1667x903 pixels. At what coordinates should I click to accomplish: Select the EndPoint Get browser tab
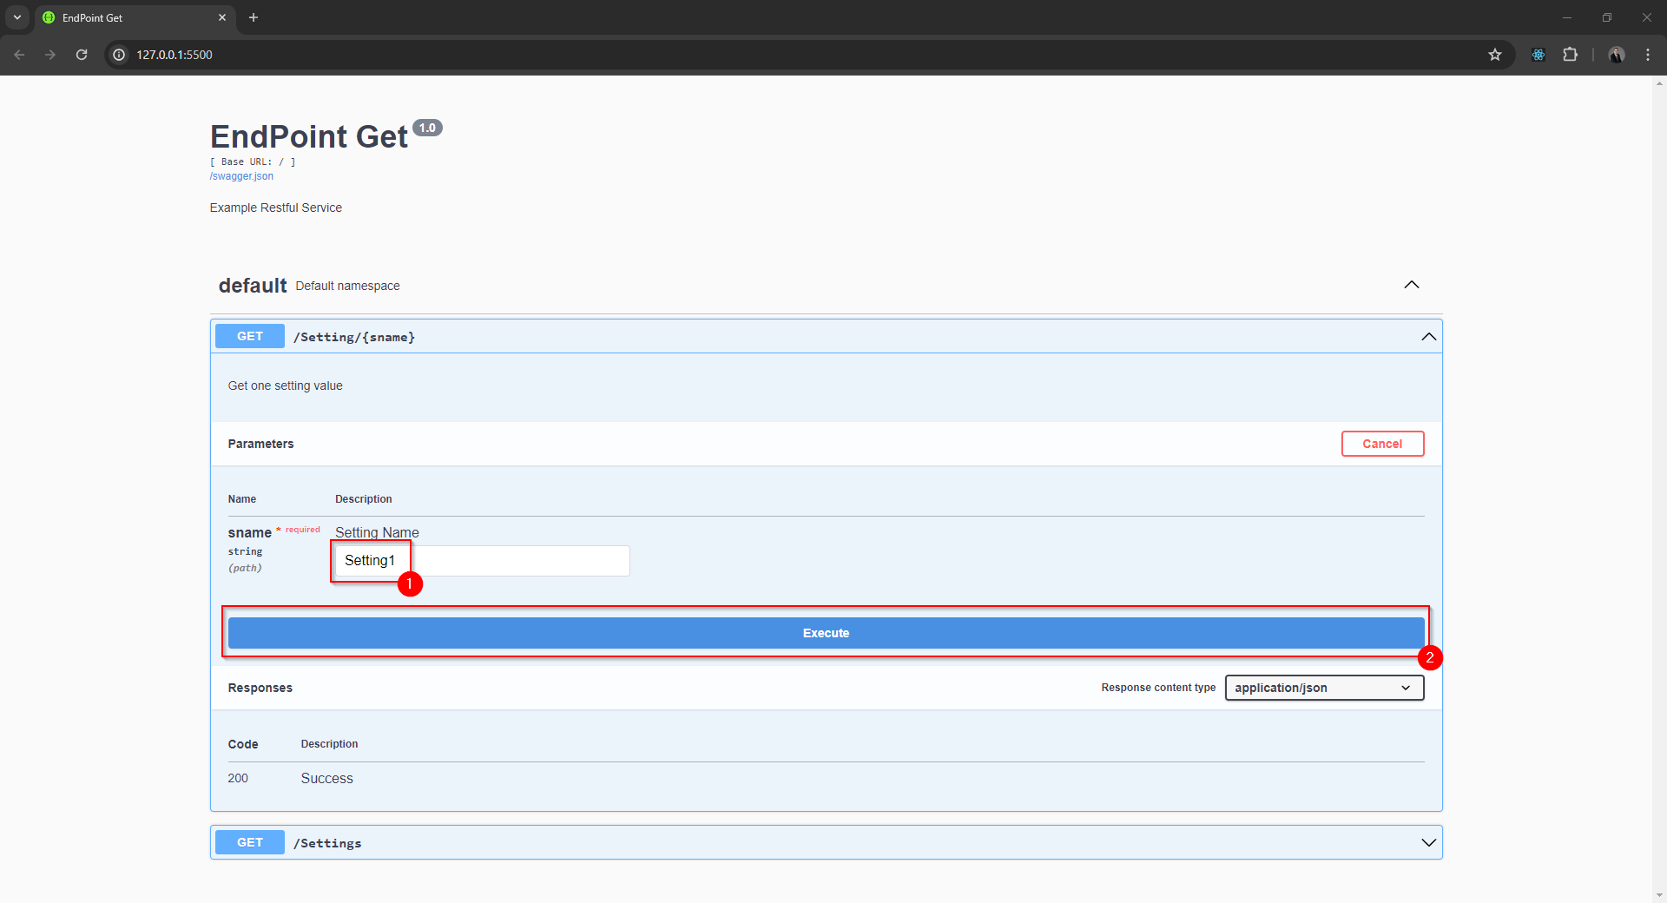[130, 17]
